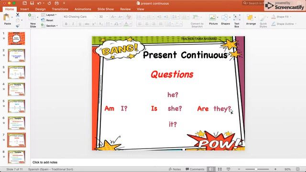The image size is (306, 172).
Task: Click the Clear Formatting icon
Action: point(129,17)
